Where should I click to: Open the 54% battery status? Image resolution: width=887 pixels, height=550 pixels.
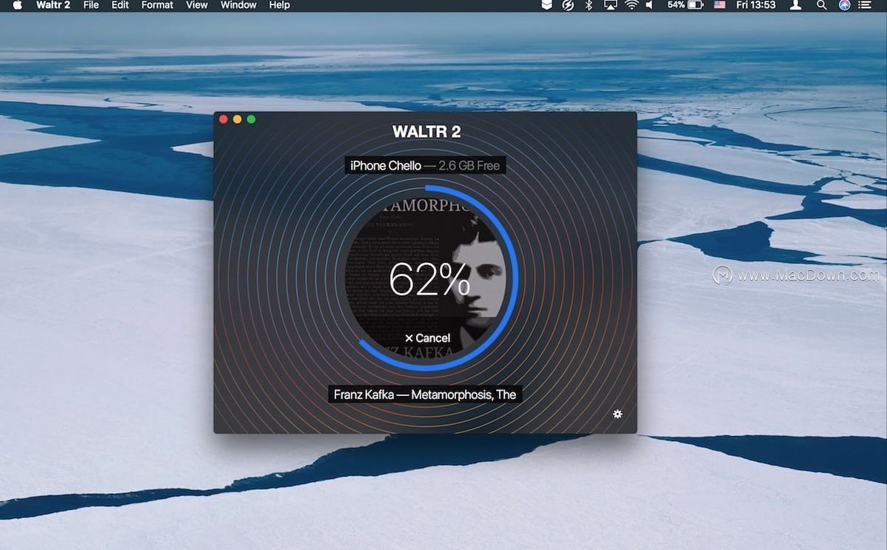pyautogui.click(x=685, y=5)
